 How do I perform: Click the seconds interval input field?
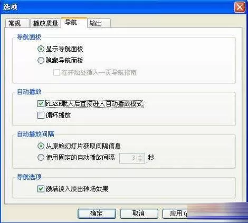coord(129,158)
